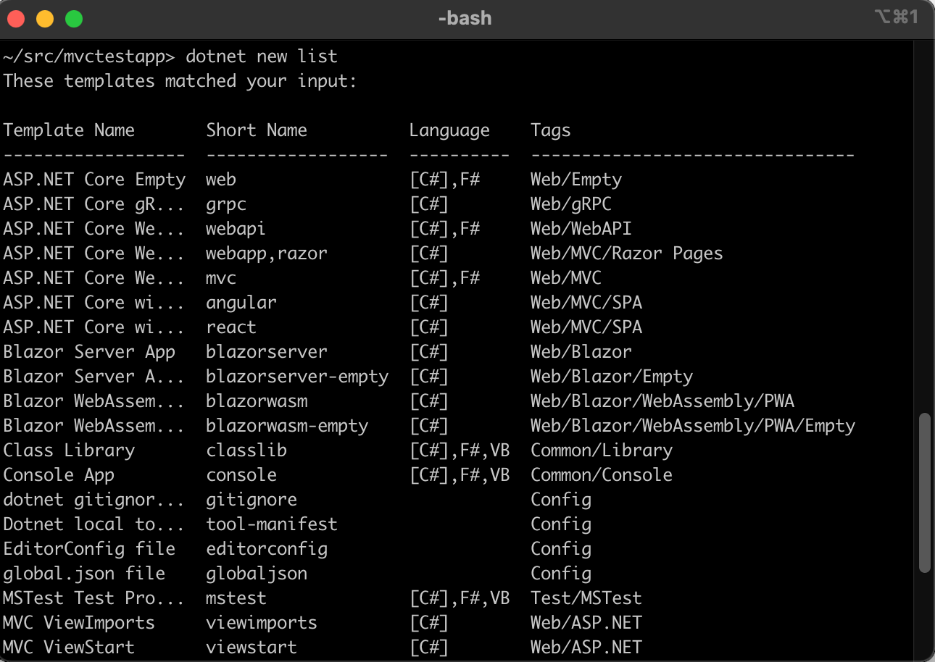Click the 'angular' short name

tap(241, 303)
